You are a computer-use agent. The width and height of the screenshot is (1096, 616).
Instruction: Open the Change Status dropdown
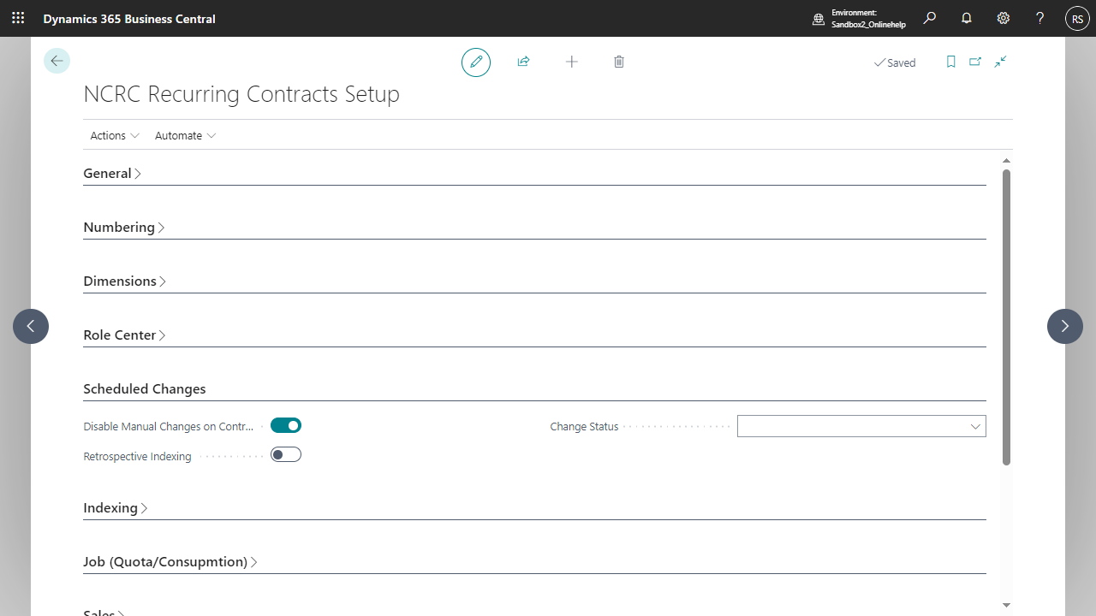coord(861,426)
